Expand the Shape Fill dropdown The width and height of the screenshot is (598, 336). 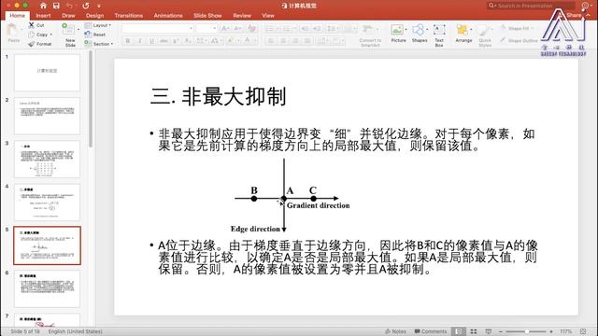pos(533,28)
